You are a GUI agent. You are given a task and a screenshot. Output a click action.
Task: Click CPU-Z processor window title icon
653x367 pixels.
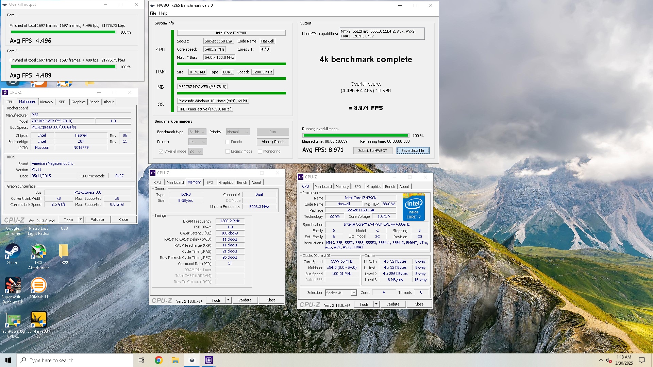coord(301,177)
